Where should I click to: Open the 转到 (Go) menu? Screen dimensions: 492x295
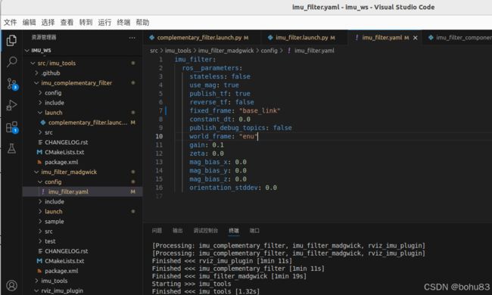point(86,22)
